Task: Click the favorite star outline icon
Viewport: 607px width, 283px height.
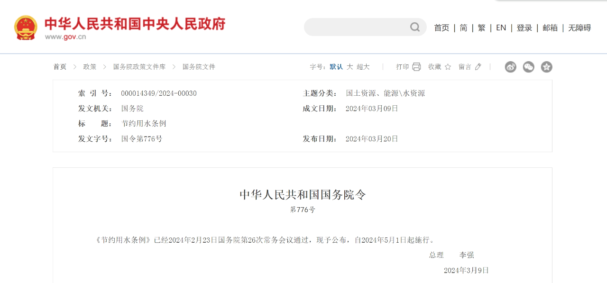Action: [x=448, y=67]
